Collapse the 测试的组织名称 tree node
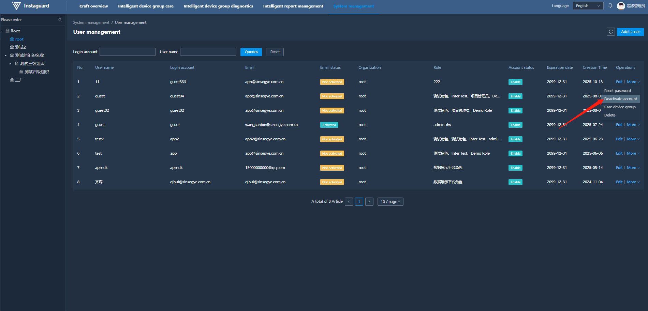 (x=6, y=56)
